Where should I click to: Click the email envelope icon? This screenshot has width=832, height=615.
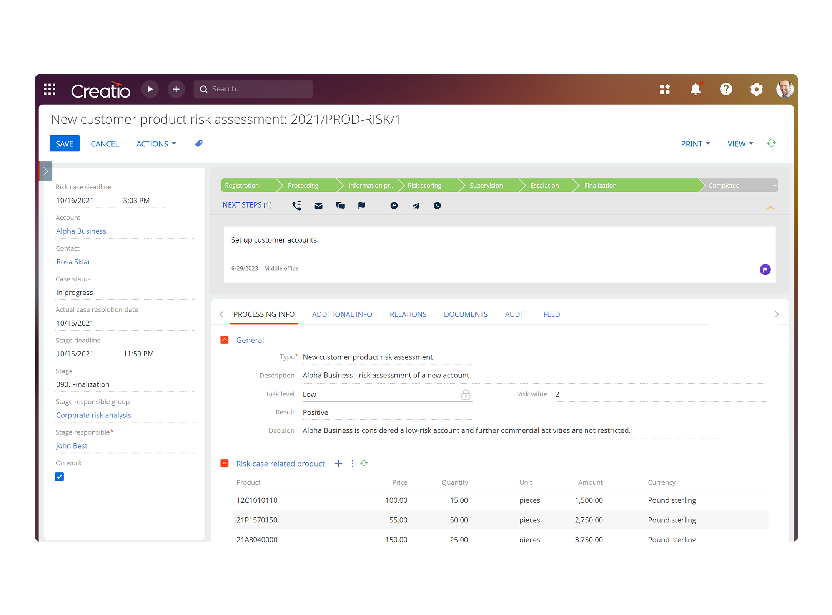(x=318, y=206)
